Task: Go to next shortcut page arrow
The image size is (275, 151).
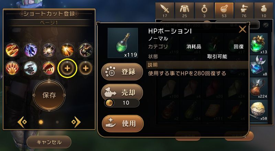Action: 76,122
